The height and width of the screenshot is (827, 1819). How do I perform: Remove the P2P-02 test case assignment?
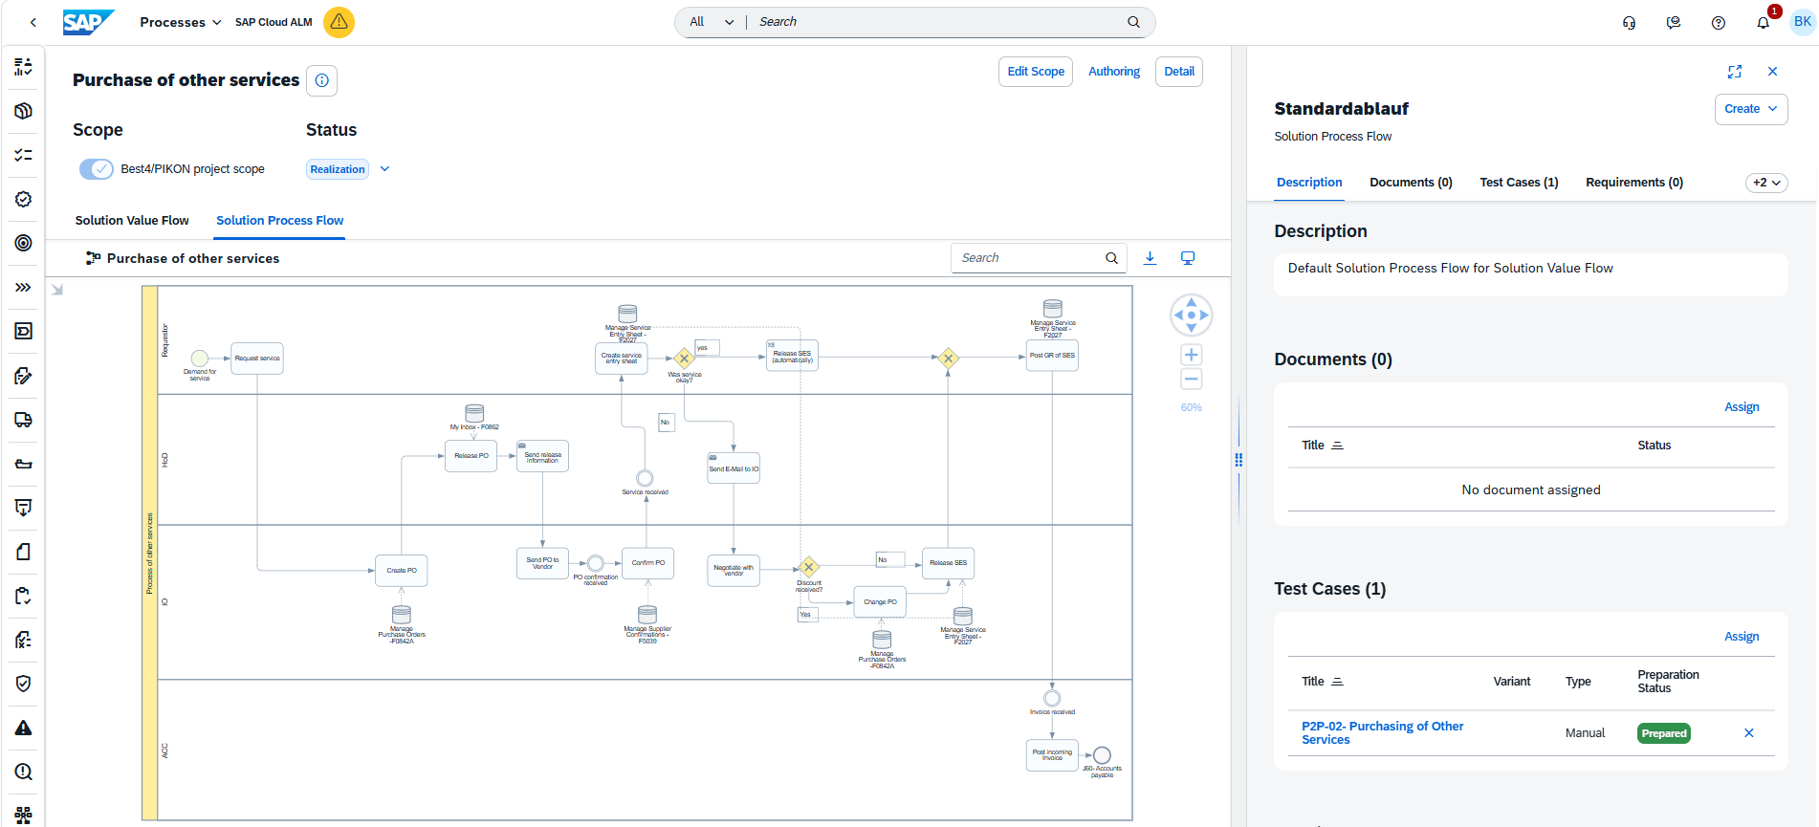tap(1749, 733)
